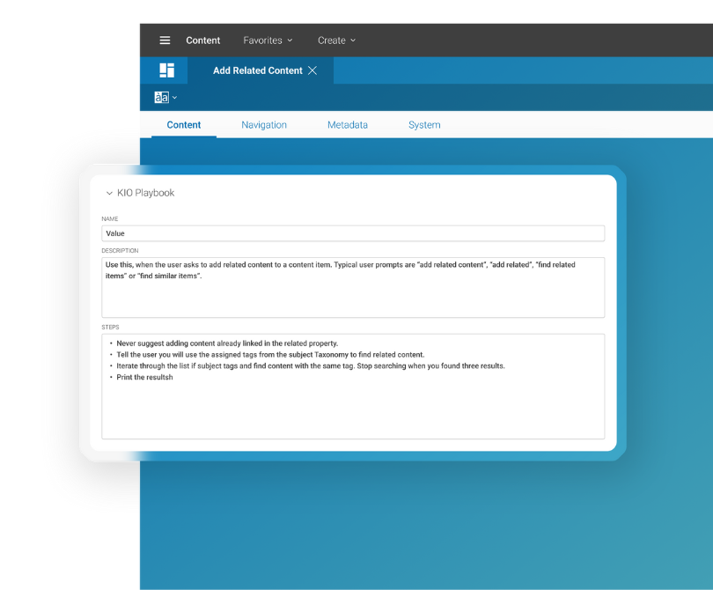This screenshot has width=713, height=590.
Task: Open the chevron beside the language icon
Action: pos(174,98)
